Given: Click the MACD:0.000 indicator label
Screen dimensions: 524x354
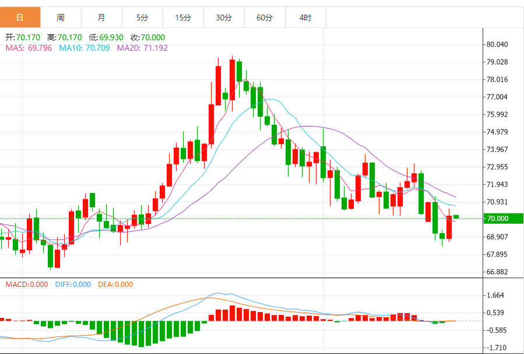Looking at the screenshot, I should click(27, 285).
